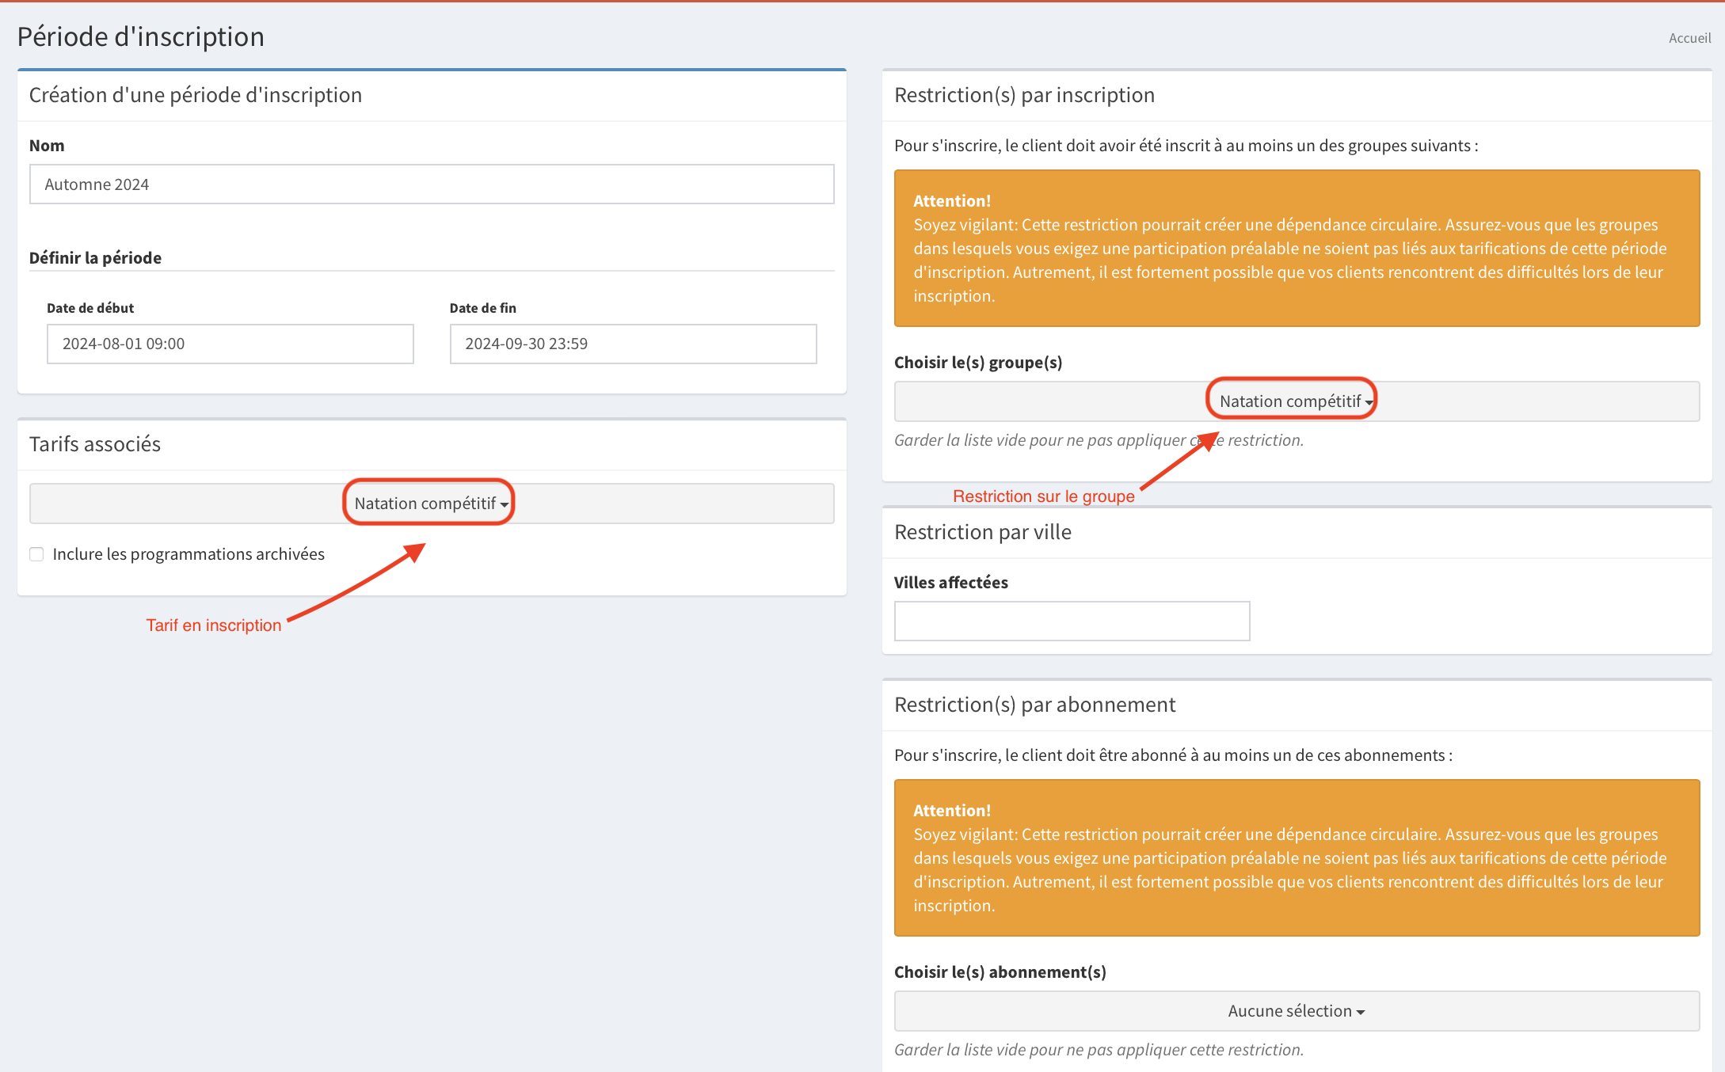Viewport: 1725px width, 1072px height.
Task: Click the first orange Attention! warning box
Action: click(1297, 248)
